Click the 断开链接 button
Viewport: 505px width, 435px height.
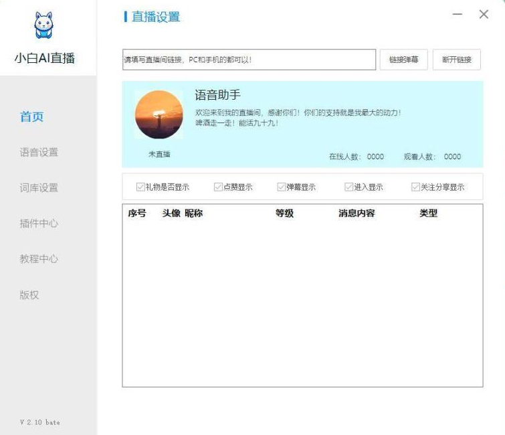[457, 60]
